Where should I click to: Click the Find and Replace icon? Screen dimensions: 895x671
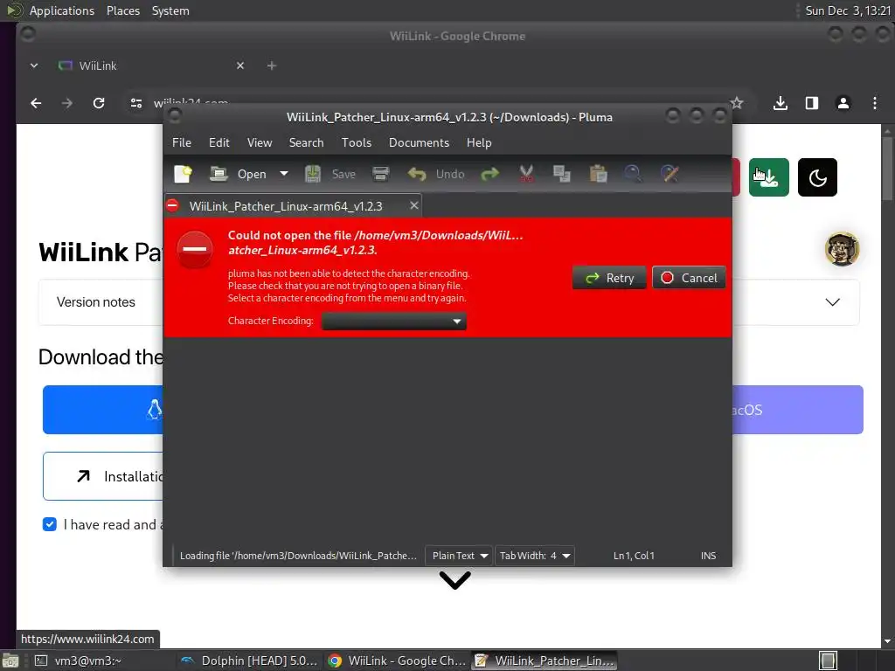(669, 174)
